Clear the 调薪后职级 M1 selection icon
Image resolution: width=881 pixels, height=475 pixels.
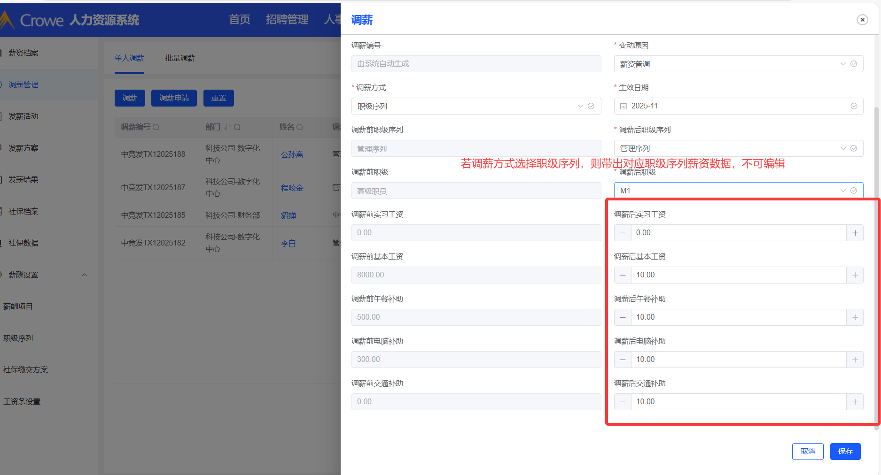pyautogui.click(x=854, y=191)
